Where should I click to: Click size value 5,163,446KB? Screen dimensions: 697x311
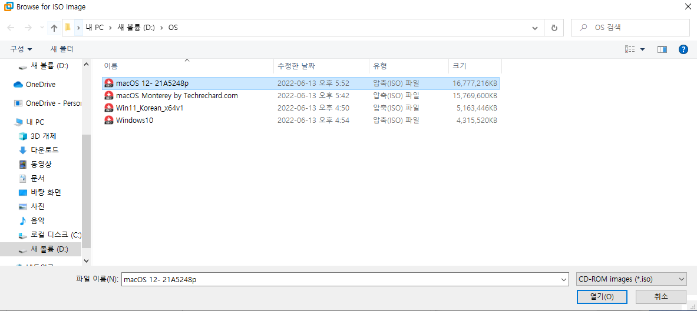pyautogui.click(x=477, y=108)
